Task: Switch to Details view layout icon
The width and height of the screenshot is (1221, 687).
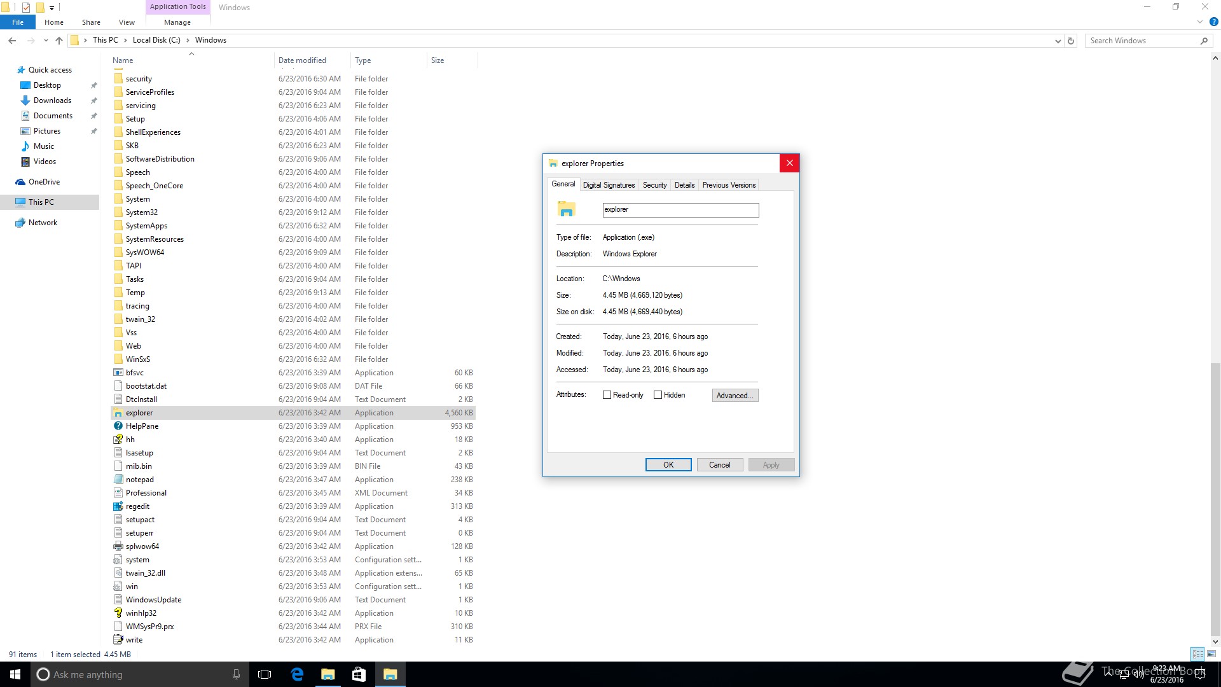Action: 1197,654
